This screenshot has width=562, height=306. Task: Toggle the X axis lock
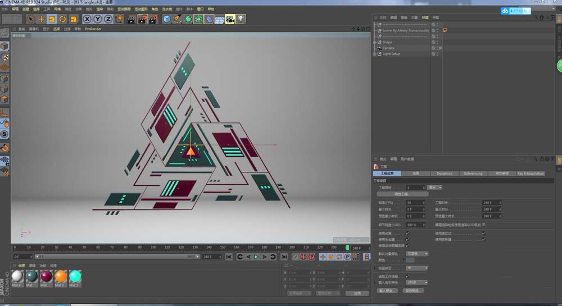87,19
